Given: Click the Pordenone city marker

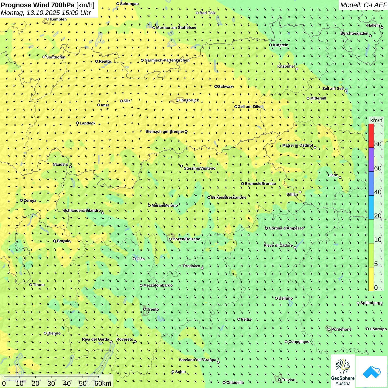Looking at the screenshot, I should tap(329, 329).
